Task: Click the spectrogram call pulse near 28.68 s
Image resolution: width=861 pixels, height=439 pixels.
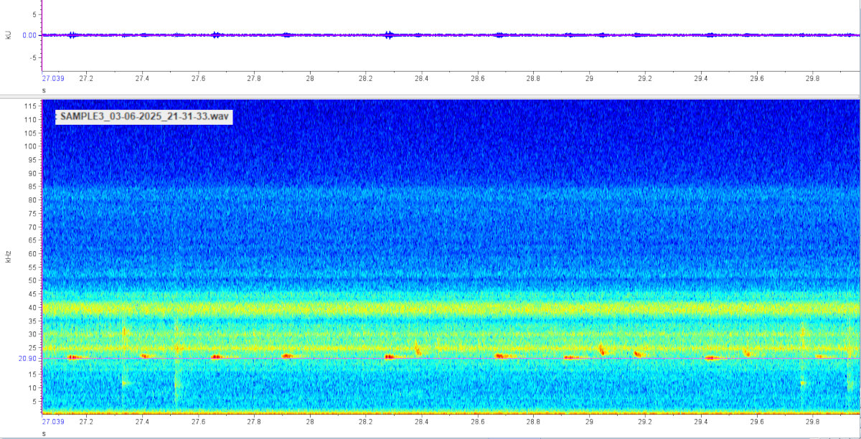Action: point(500,356)
